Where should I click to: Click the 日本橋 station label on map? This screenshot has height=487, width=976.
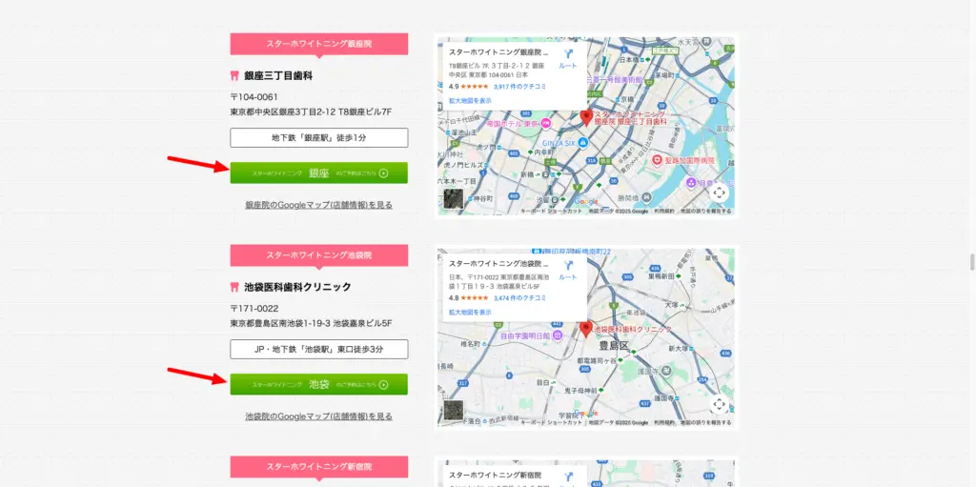coord(629,59)
